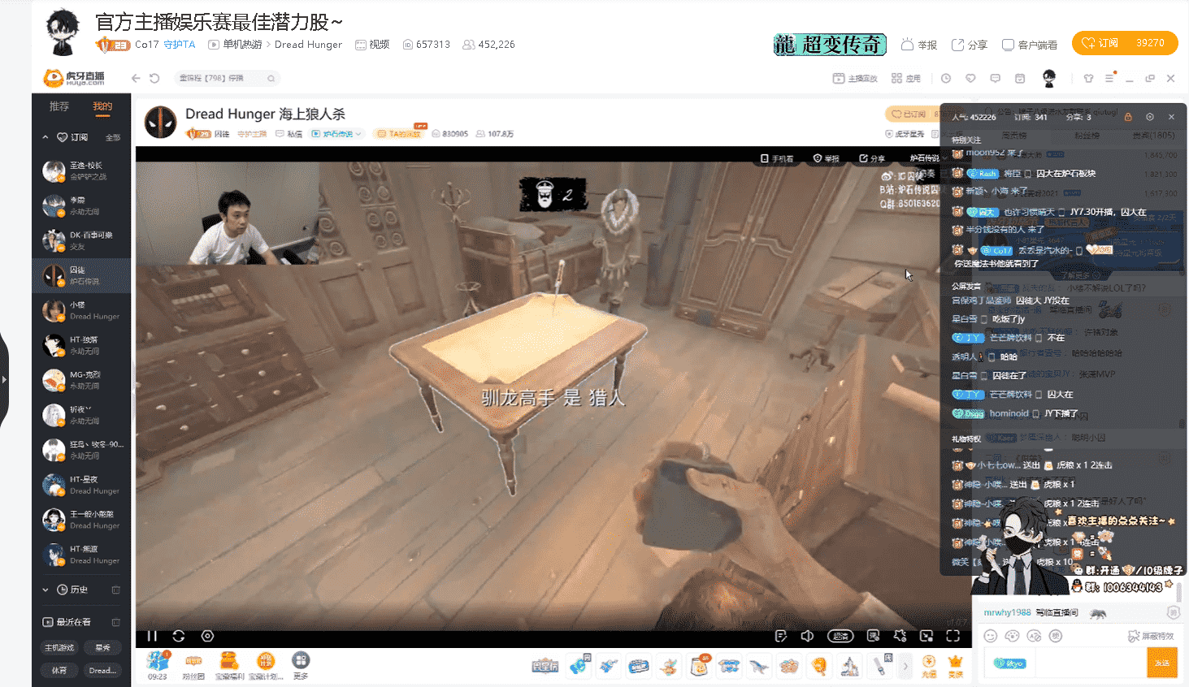Open the heart favorites icon in top bar
The width and height of the screenshot is (1189, 687).
[x=970, y=78]
